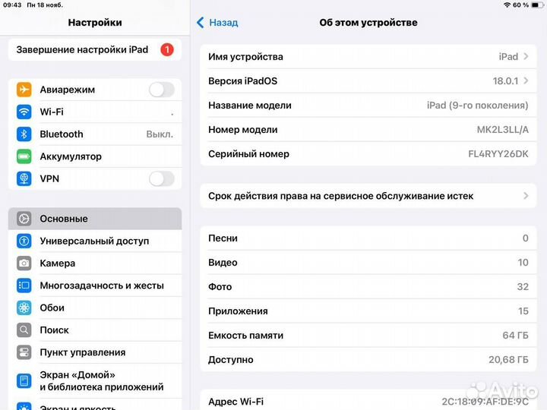The image size is (547, 410).
Task: Tap the gear icon for Основные
Action: (x=24, y=219)
